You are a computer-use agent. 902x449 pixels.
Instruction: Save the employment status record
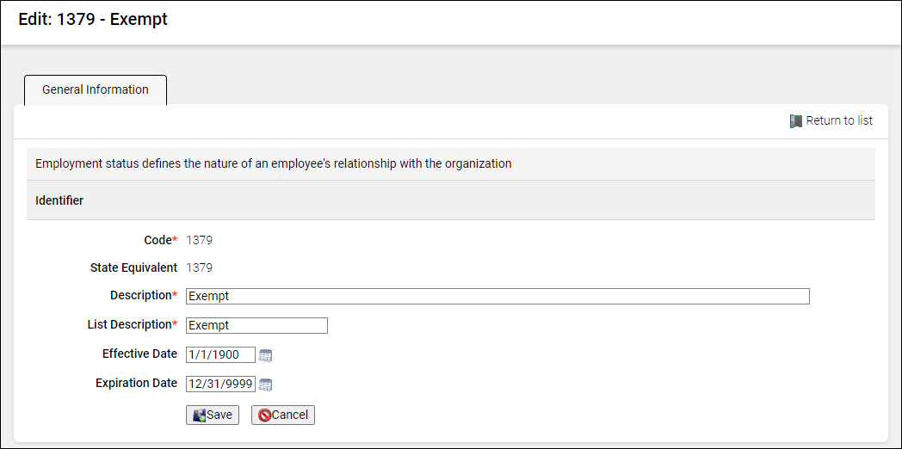pos(213,415)
